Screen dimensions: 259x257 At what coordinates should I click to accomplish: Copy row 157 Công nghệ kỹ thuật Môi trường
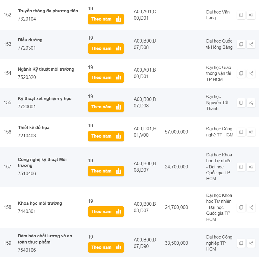click(241, 167)
